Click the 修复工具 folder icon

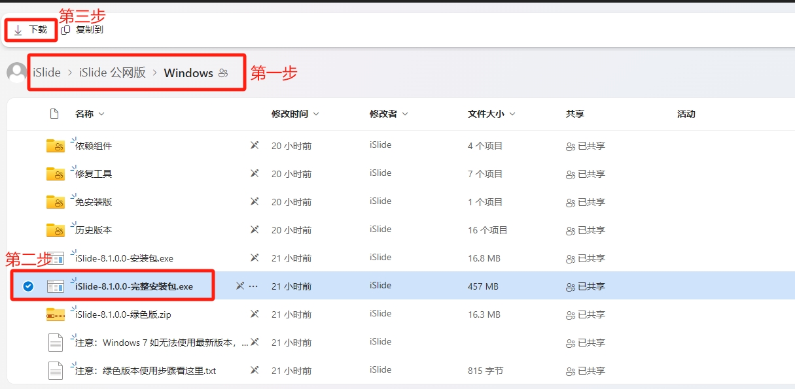56,174
